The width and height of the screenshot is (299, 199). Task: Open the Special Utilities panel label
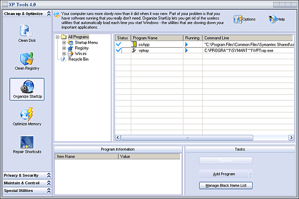[x=18, y=191]
